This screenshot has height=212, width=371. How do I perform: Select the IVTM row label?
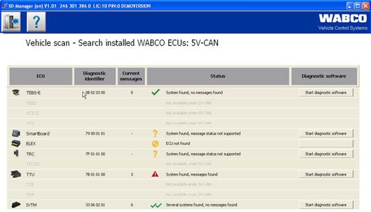click(31, 205)
